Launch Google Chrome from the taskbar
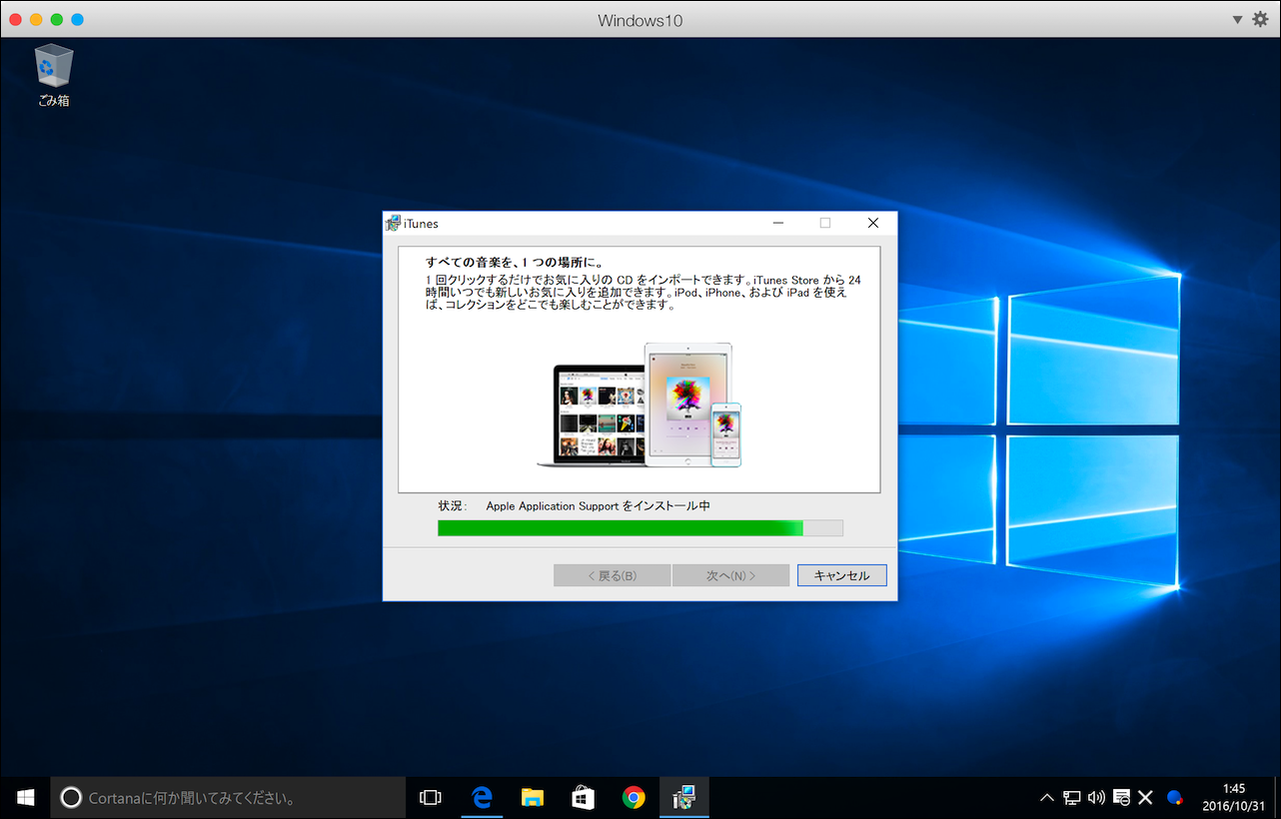1281x819 pixels. (634, 797)
